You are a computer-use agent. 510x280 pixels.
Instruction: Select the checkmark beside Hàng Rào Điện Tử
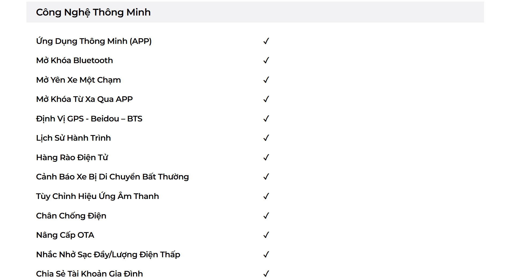(x=266, y=157)
